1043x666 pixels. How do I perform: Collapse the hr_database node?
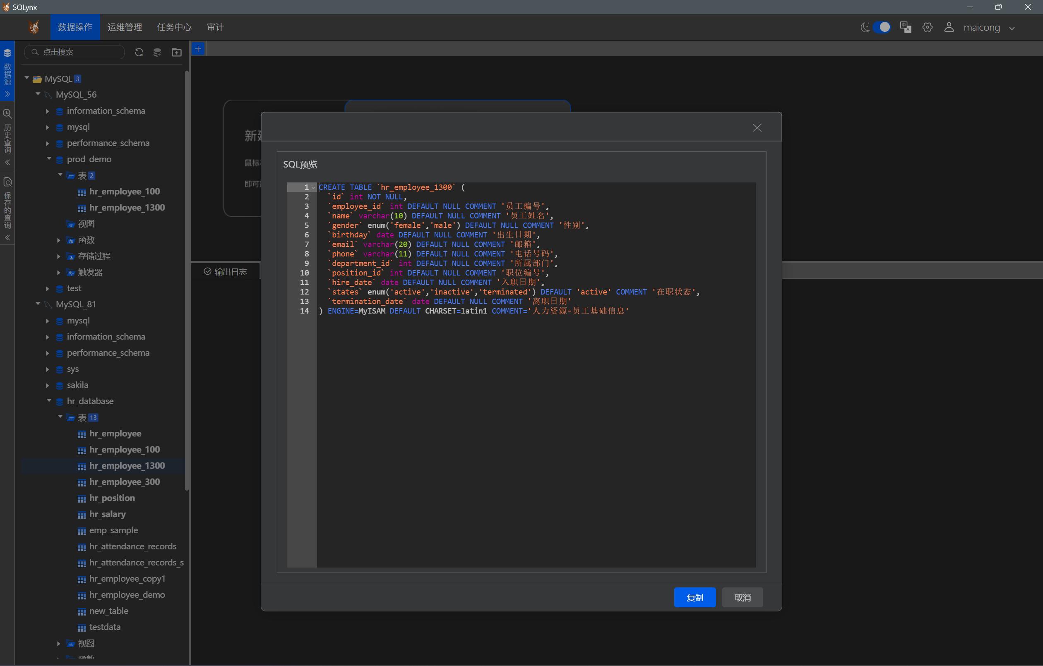pos(49,401)
